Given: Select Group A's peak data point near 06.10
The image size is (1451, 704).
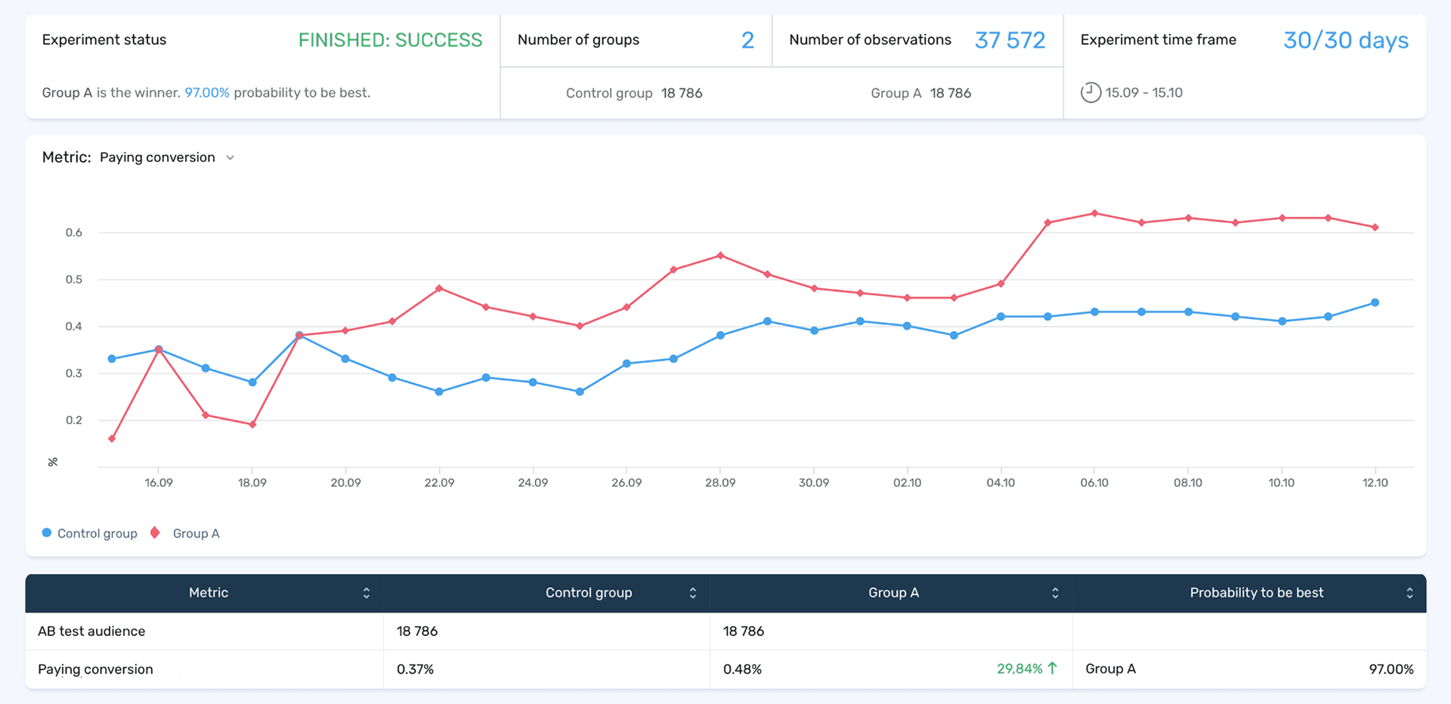Looking at the screenshot, I should coord(1094,213).
